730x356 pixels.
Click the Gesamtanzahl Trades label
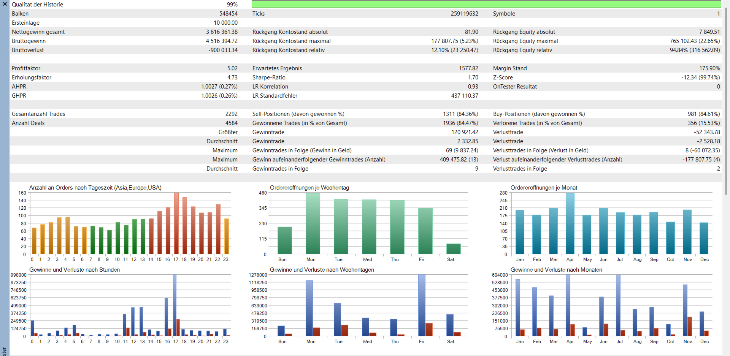(38, 114)
